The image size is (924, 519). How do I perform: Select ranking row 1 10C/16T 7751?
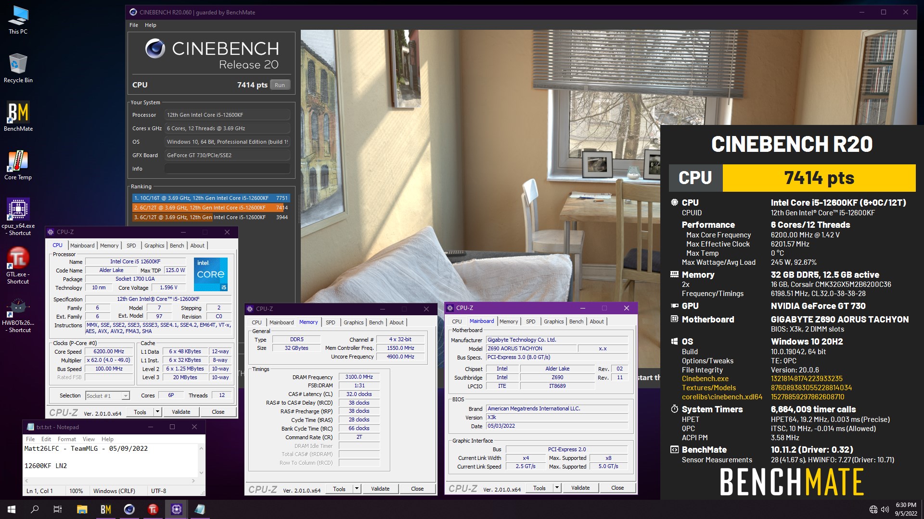(211, 198)
